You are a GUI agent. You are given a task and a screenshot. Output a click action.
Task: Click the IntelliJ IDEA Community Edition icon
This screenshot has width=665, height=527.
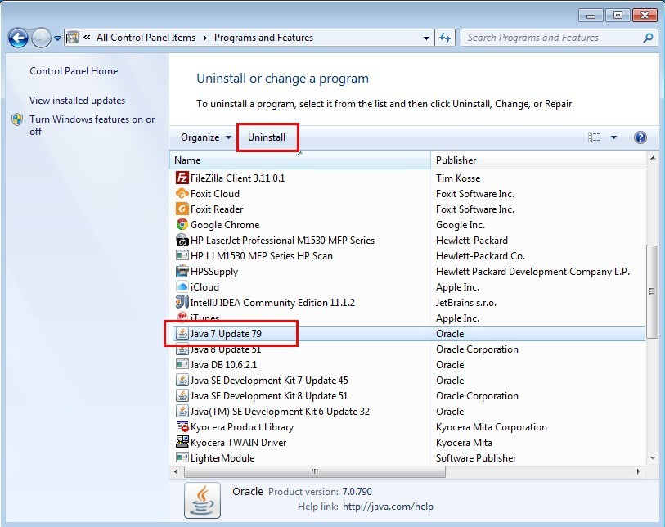182,303
